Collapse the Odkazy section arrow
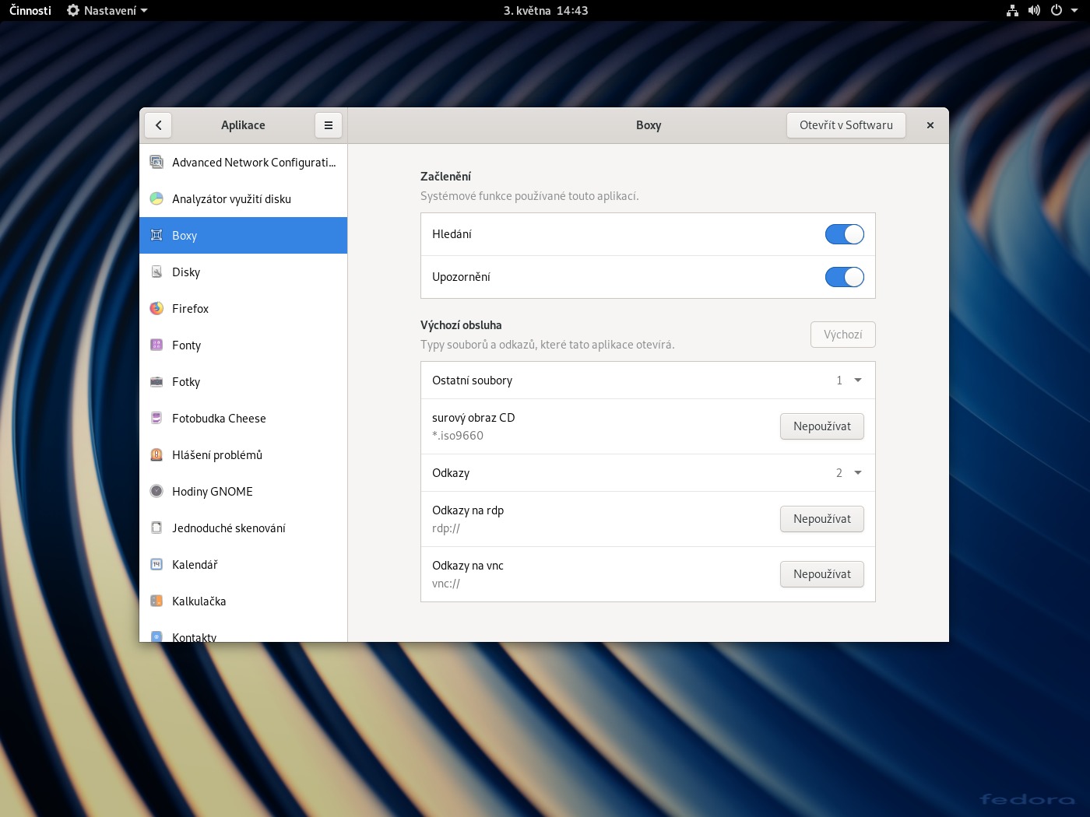Screen dimensions: 1090x817 [x=857, y=473]
